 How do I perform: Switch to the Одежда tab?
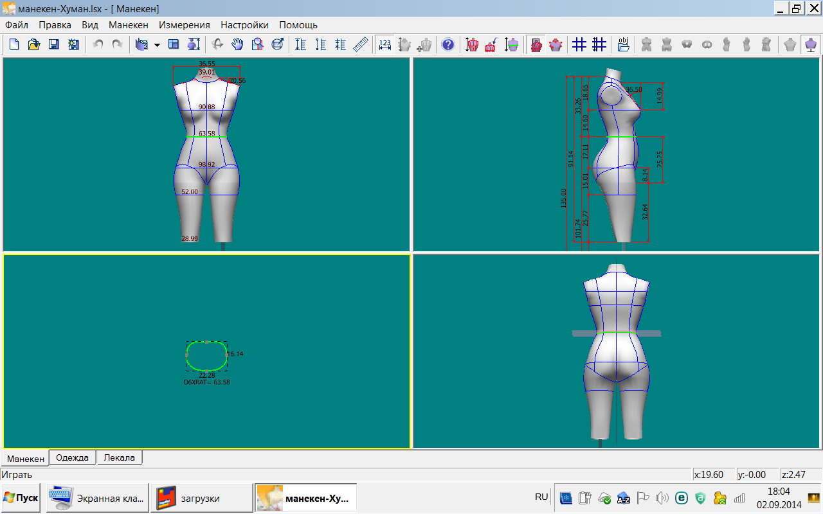coord(73,457)
